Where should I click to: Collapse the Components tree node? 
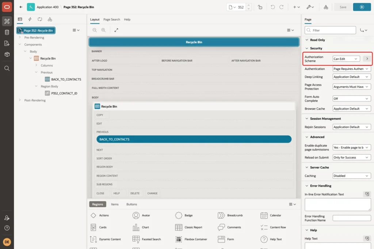(20, 44)
